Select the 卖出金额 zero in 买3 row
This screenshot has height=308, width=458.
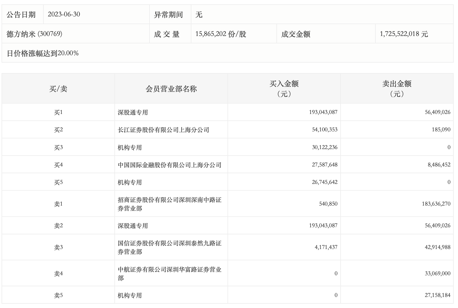point(449,147)
